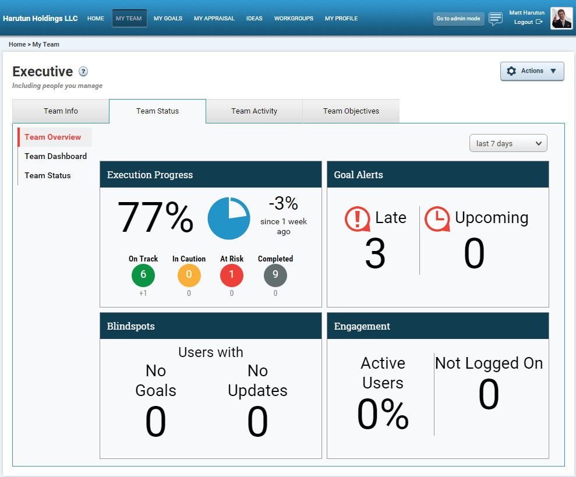Open the last 7 days dropdown
This screenshot has height=477, width=576.
(508, 143)
